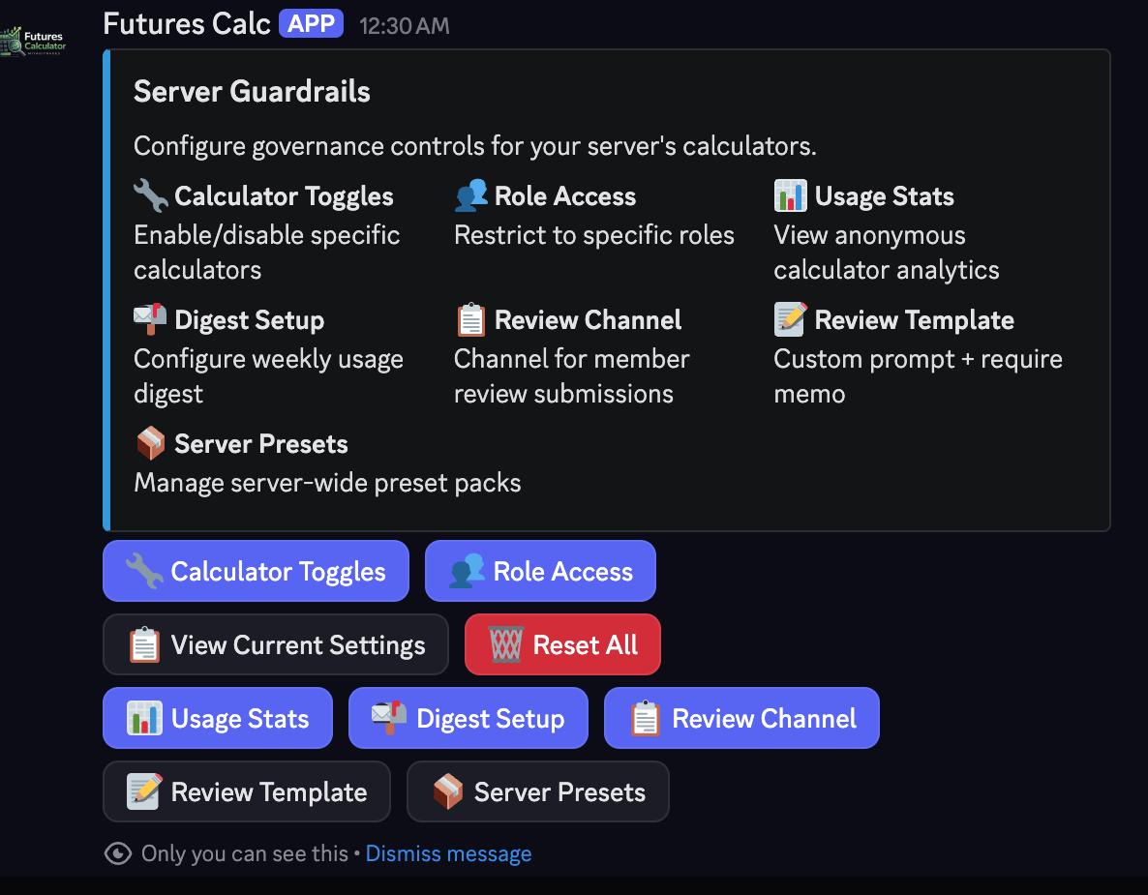
Task: Click the package icon in Server Presets button
Action: 447,791
